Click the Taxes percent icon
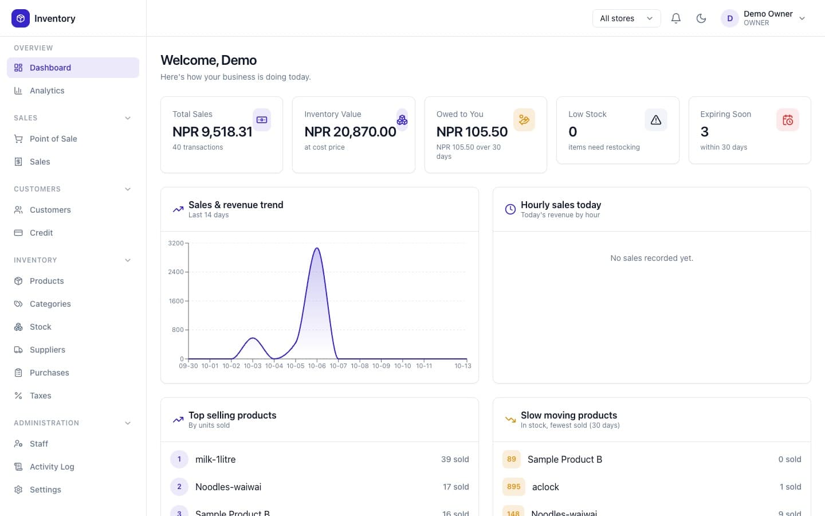The image size is (825, 516). (x=18, y=396)
